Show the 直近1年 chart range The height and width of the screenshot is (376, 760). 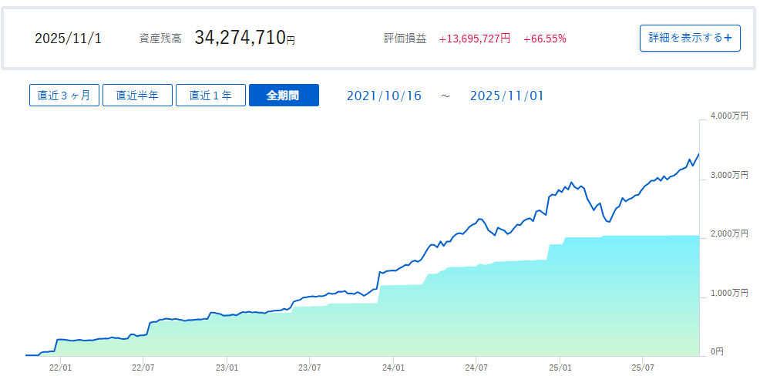tap(210, 96)
